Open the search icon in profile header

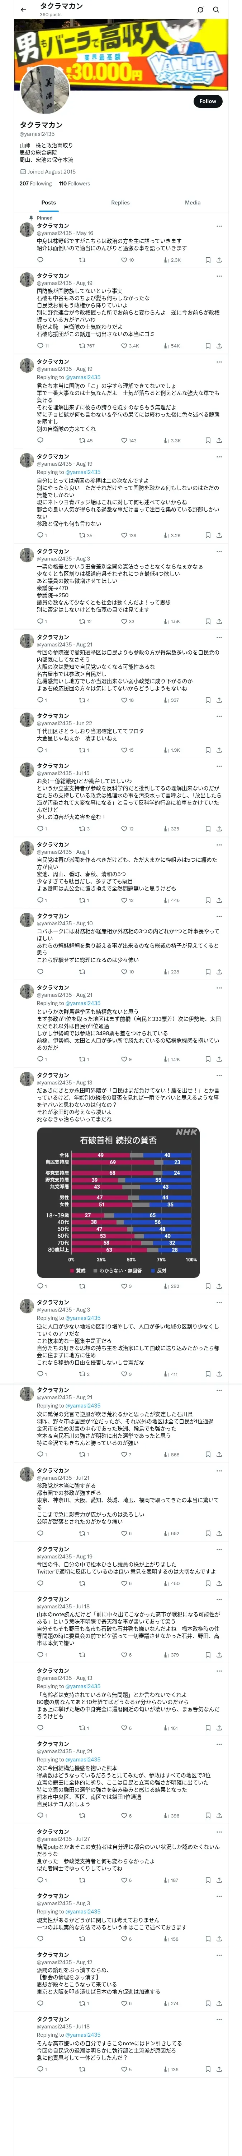click(x=216, y=9)
